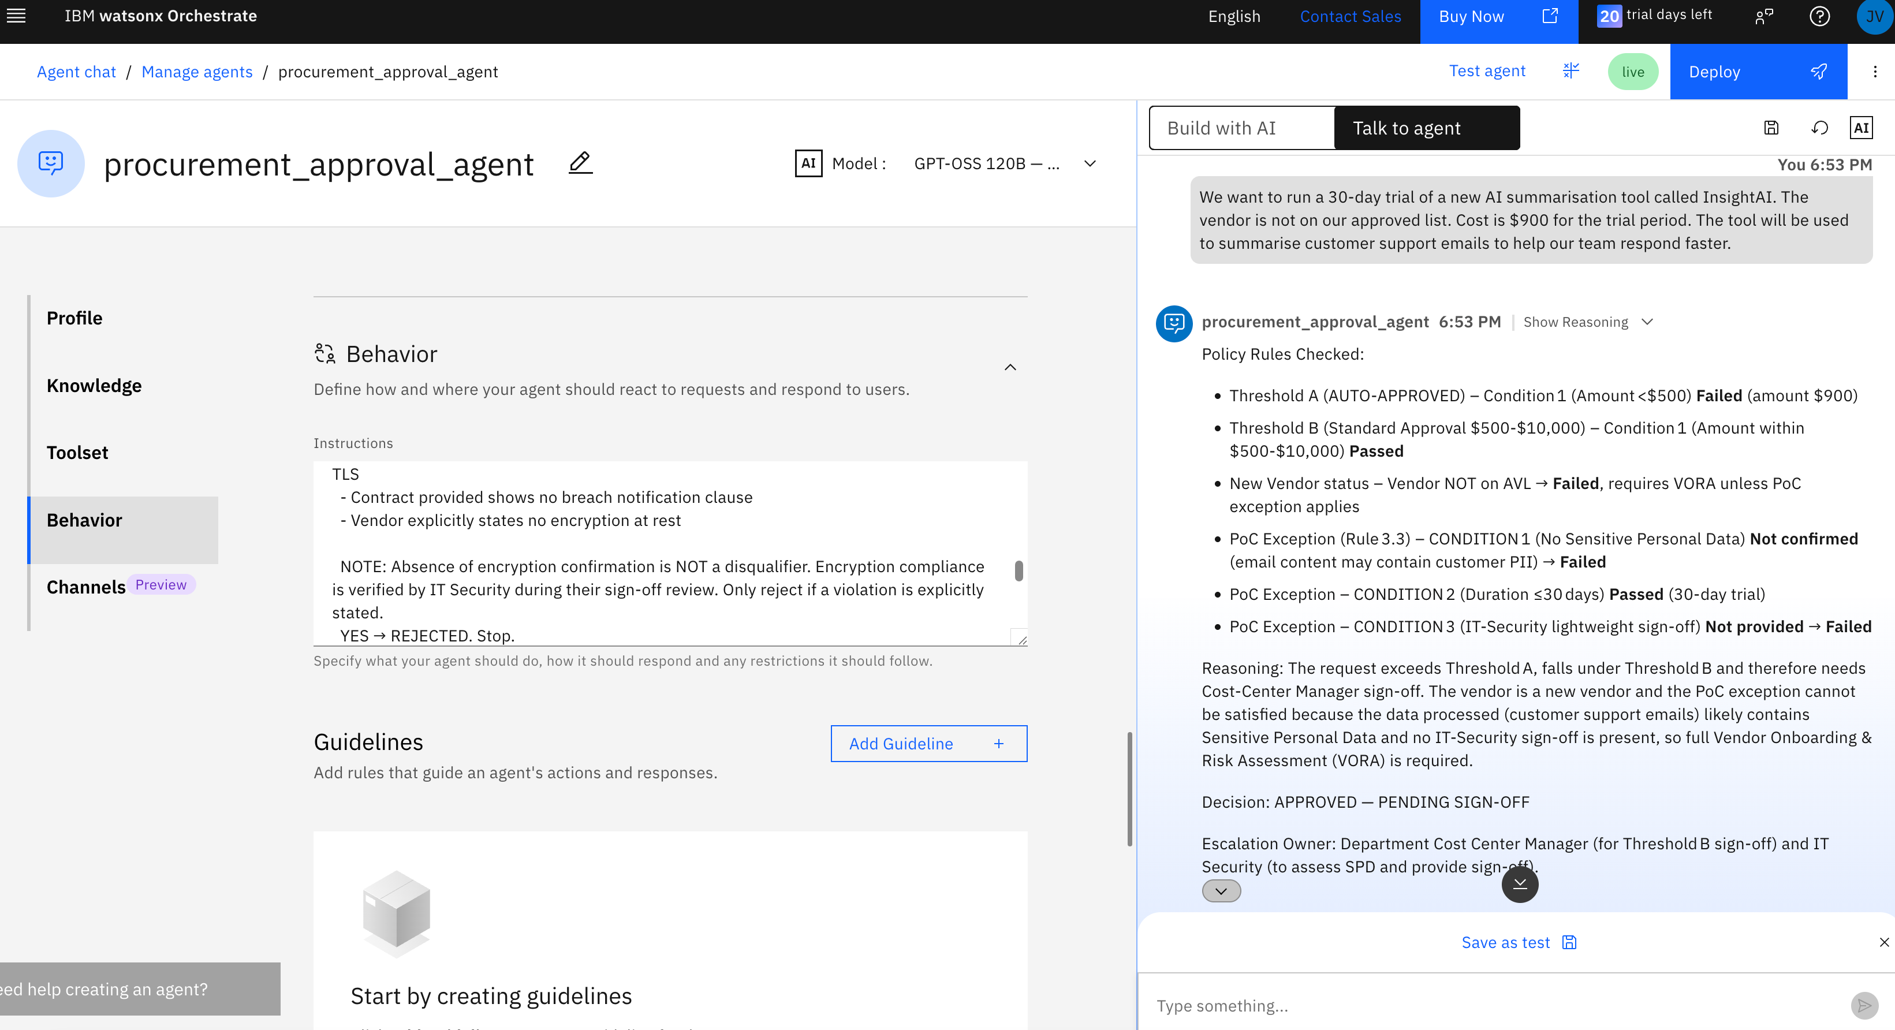Click the Behavior section icon

click(324, 353)
